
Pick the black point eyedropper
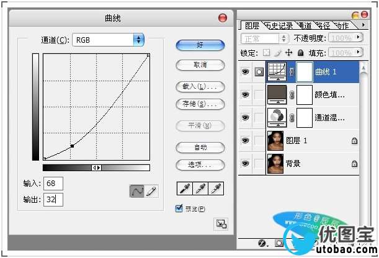pyautogui.click(x=185, y=189)
